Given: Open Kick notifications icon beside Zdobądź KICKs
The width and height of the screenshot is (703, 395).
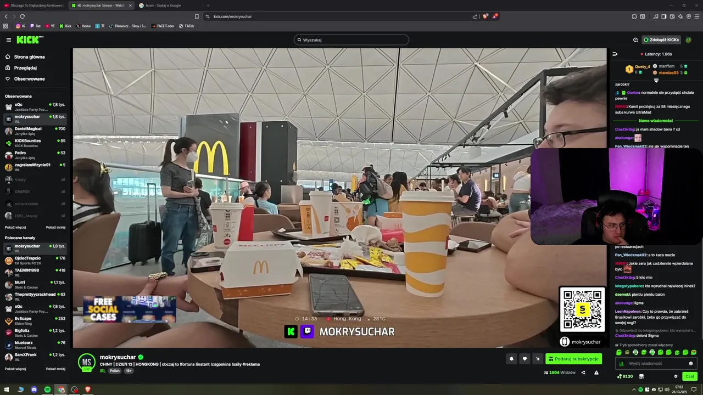Looking at the screenshot, I should pyautogui.click(x=635, y=39).
